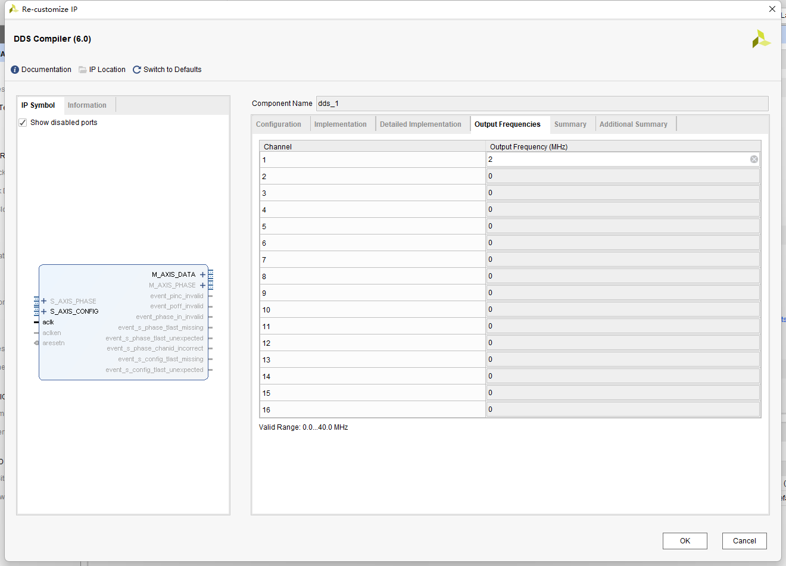Click the channel 16 output frequency field
The height and width of the screenshot is (566, 786).
click(623, 409)
